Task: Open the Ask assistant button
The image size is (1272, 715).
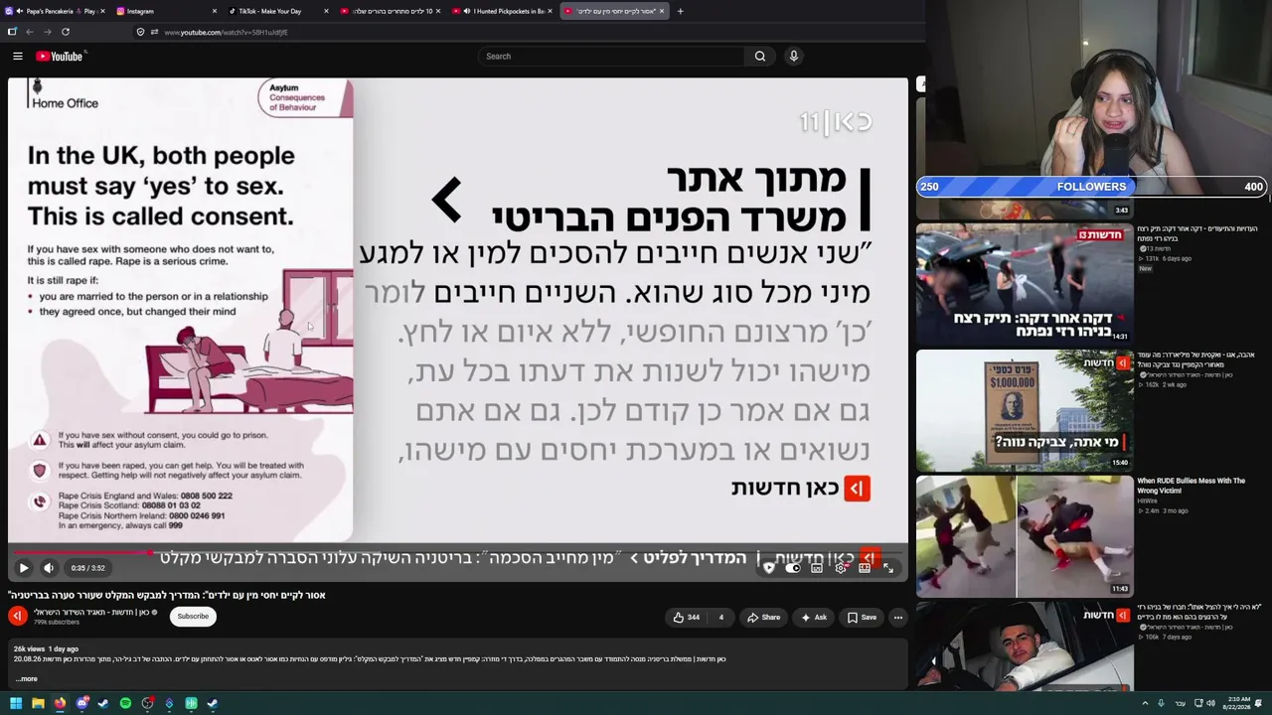Action: (814, 618)
